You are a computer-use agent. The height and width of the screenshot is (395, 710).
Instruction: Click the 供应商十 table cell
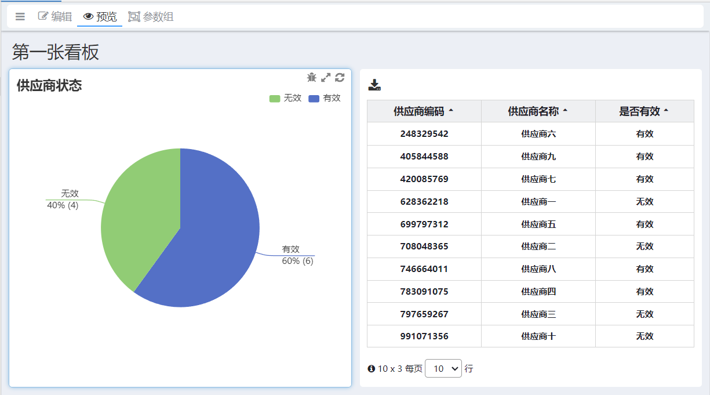point(538,336)
